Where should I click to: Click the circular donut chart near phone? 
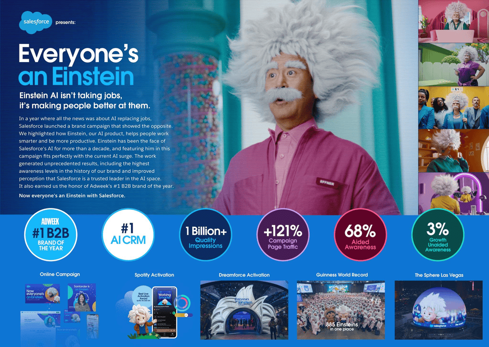(182, 302)
